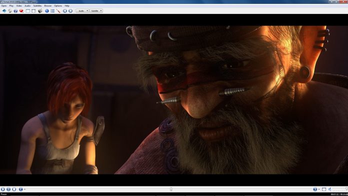Expand the Audio track dropdown
The height and width of the screenshot is (196, 348).
[82, 11]
